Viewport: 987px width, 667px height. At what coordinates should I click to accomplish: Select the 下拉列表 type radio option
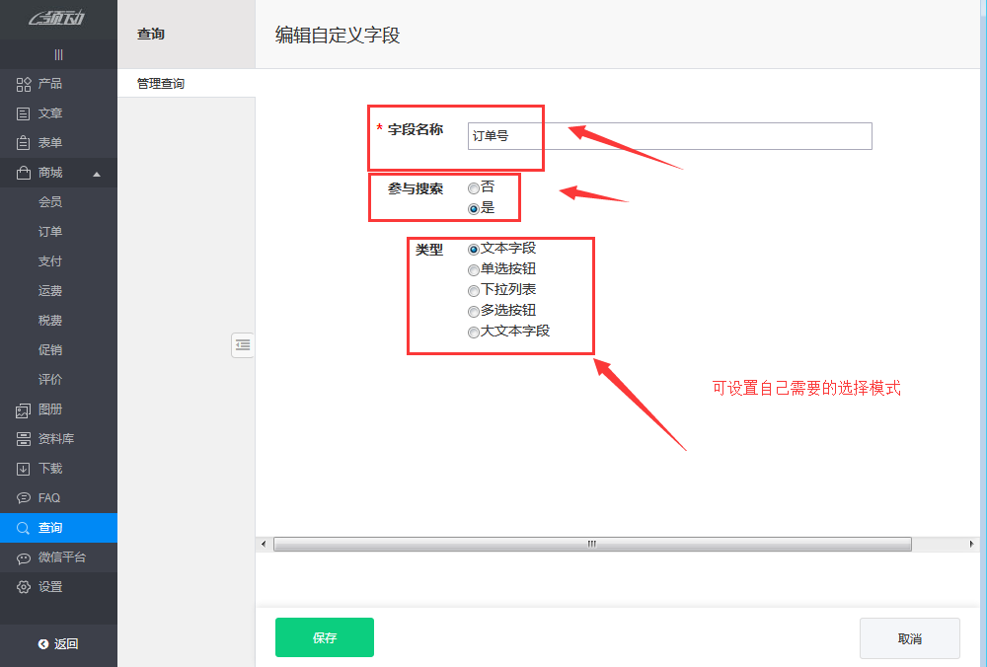[x=474, y=290]
